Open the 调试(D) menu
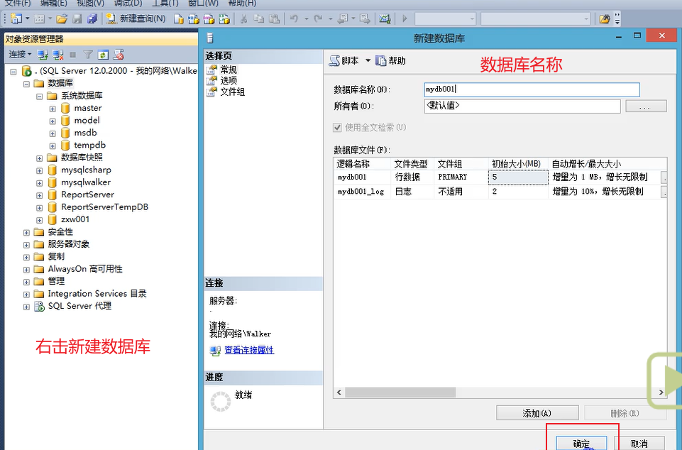 click(128, 3)
